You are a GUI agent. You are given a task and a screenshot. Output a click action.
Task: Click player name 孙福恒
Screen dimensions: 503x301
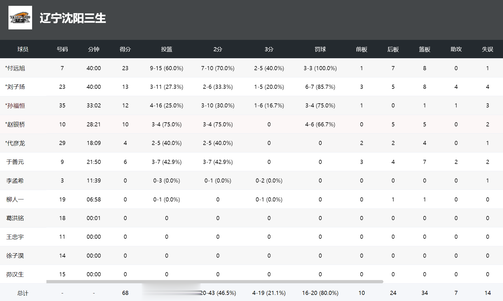coord(16,106)
